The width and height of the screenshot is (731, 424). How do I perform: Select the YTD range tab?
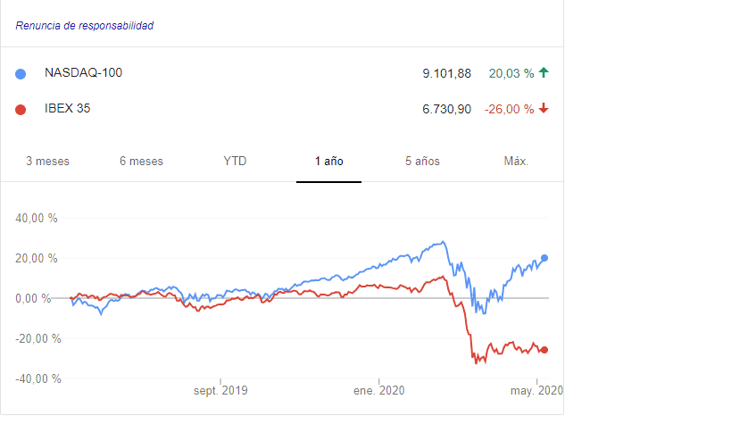coord(235,162)
